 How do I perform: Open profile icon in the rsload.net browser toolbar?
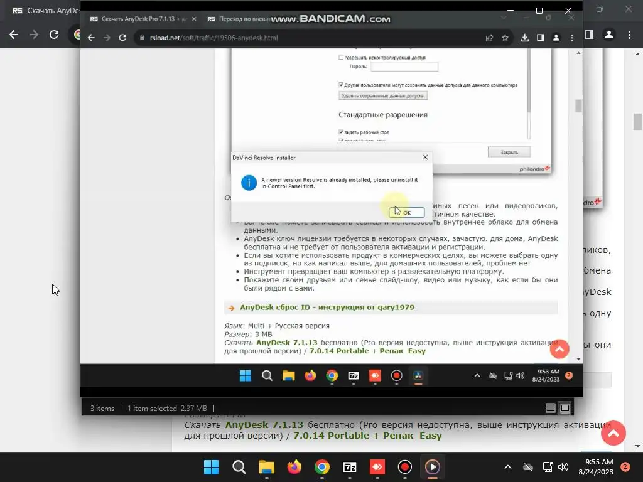click(x=556, y=38)
